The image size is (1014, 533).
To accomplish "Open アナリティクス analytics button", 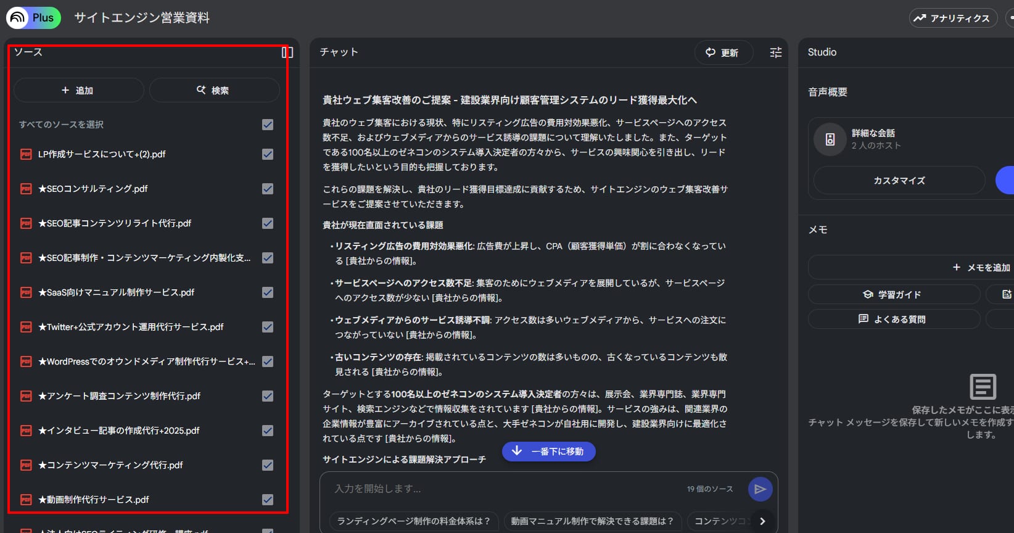I will pyautogui.click(x=954, y=18).
